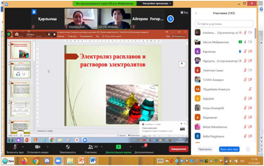Click Bekzat Beksultanova's muted microphone icon
Image resolution: width=264 pixels, height=166 pixels.
coord(245,127)
